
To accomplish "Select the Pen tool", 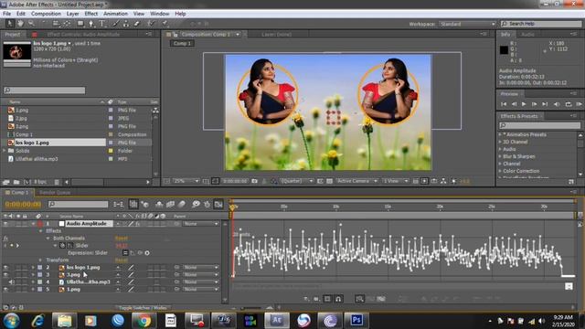I will click(91, 24).
